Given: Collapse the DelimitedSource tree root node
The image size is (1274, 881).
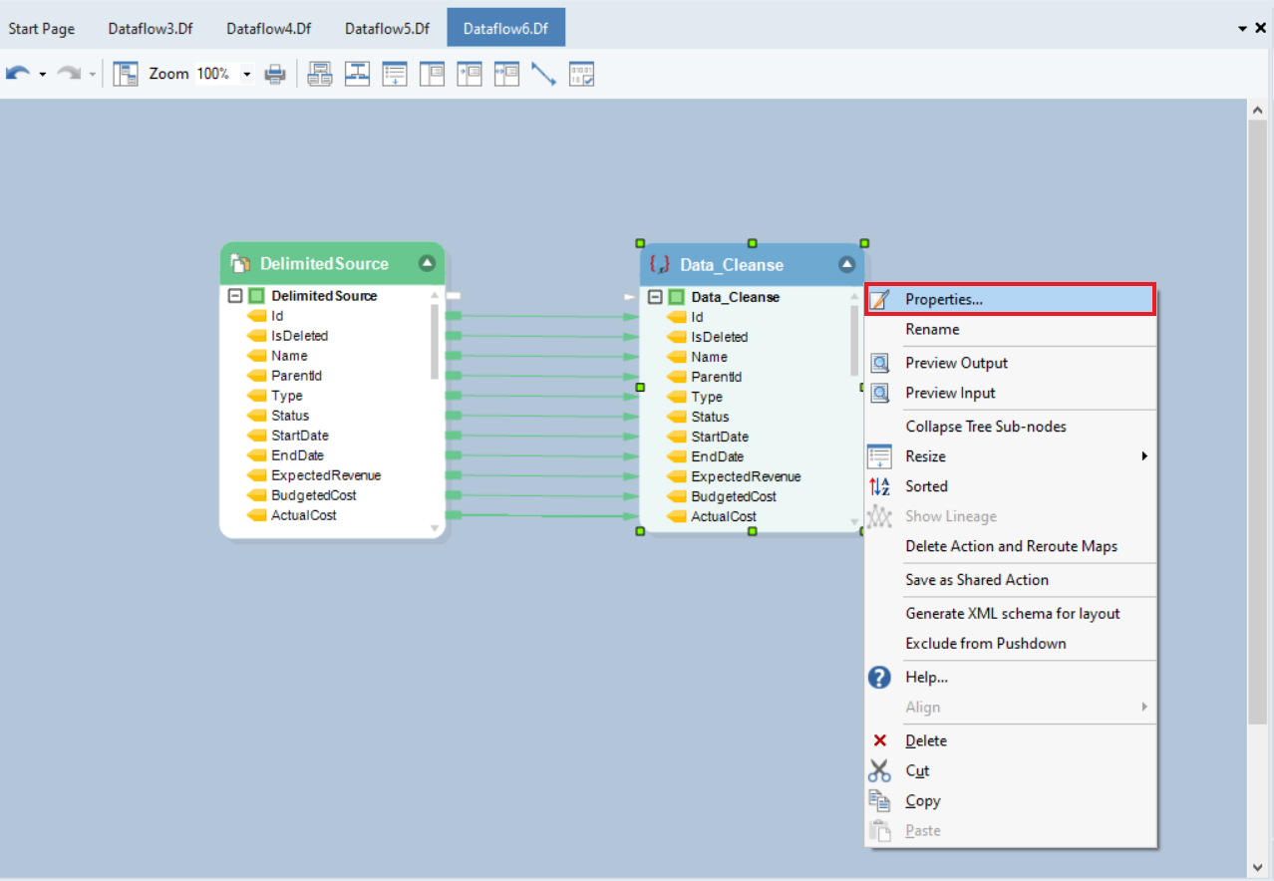Looking at the screenshot, I should [235, 296].
